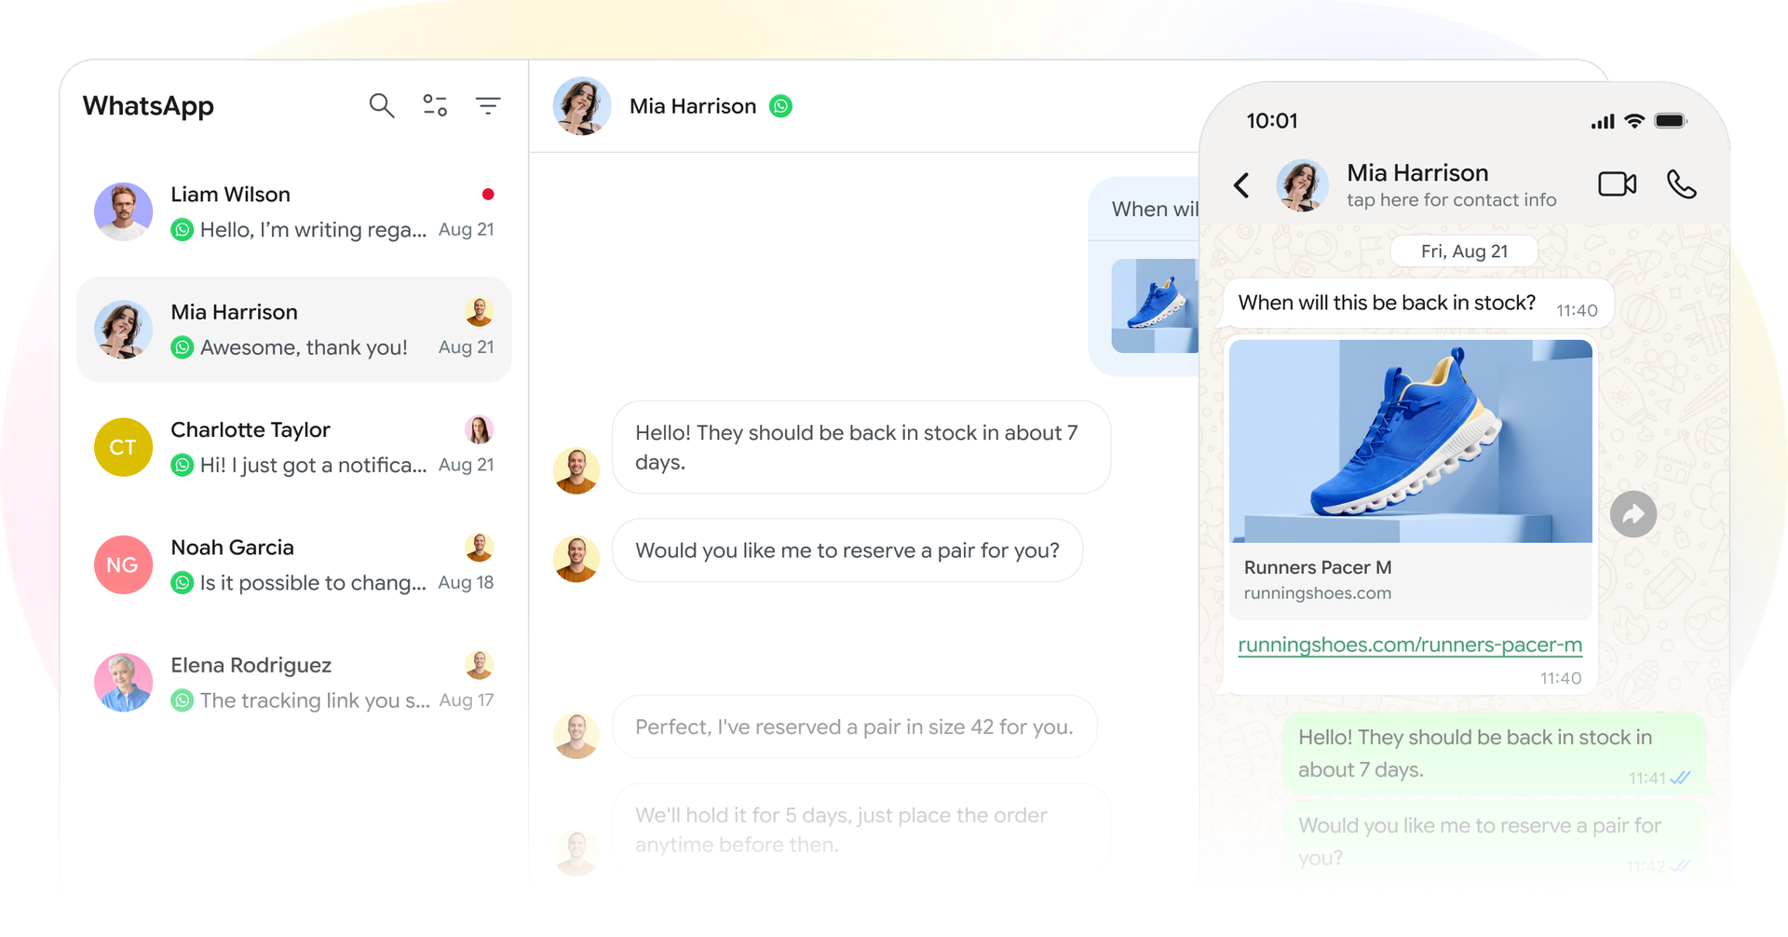Start voice call with phone icon
The width and height of the screenshot is (1788, 937).
tap(1681, 184)
